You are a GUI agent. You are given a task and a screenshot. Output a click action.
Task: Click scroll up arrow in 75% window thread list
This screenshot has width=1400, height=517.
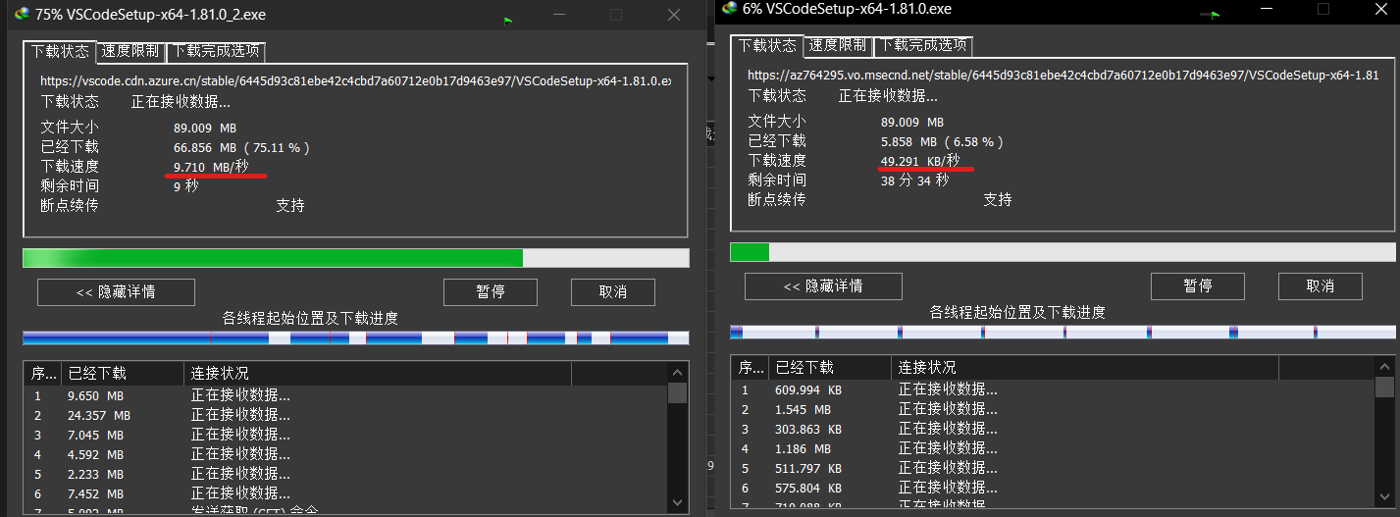(x=678, y=373)
